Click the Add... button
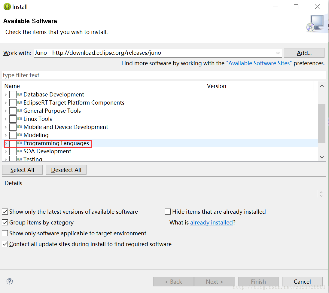The image size is (329, 293). click(x=304, y=53)
